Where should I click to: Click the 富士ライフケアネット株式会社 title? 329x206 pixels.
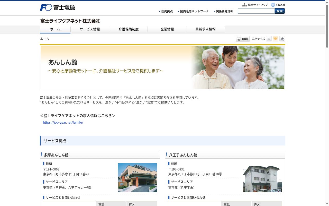[70, 21]
